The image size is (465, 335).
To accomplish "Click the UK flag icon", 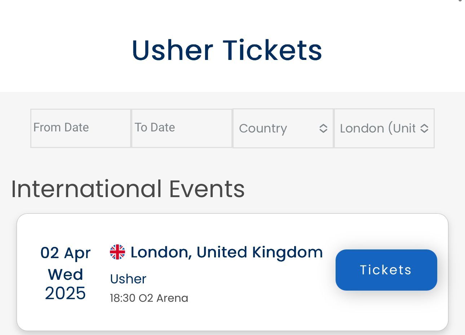I will [x=118, y=252].
